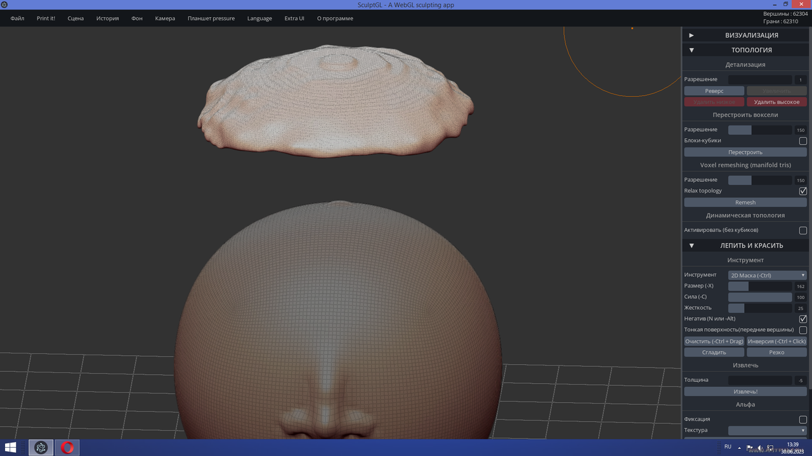Click the Толщина value field showing -5

[x=801, y=380]
